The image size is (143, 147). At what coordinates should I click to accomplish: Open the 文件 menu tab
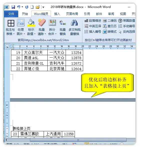pos(11,14)
